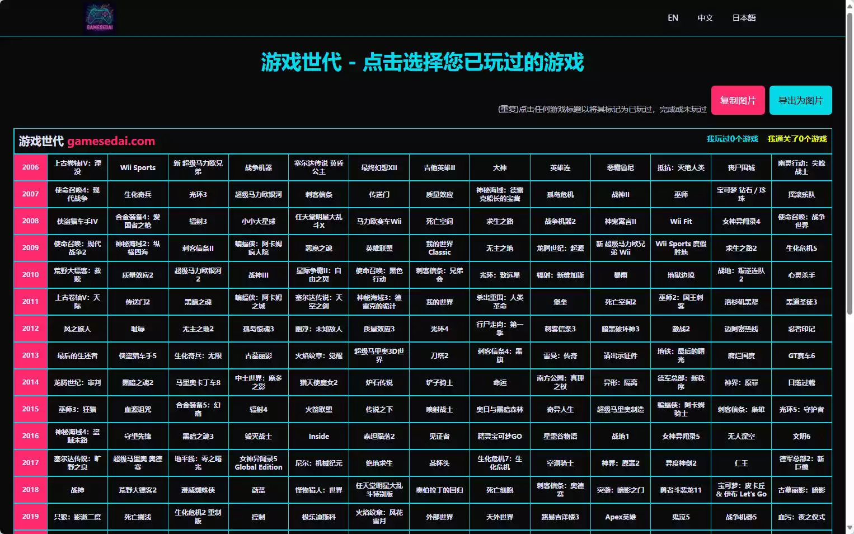This screenshot has height=534, width=854.
Task: Mark 侠盗猎车手IV as played
Action: (x=77, y=221)
